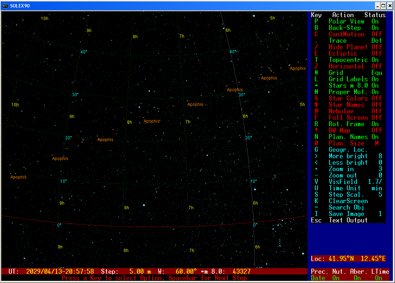This screenshot has width=395, height=283.
Task: Click the Step 5.00 m value
Action: [x=140, y=271]
